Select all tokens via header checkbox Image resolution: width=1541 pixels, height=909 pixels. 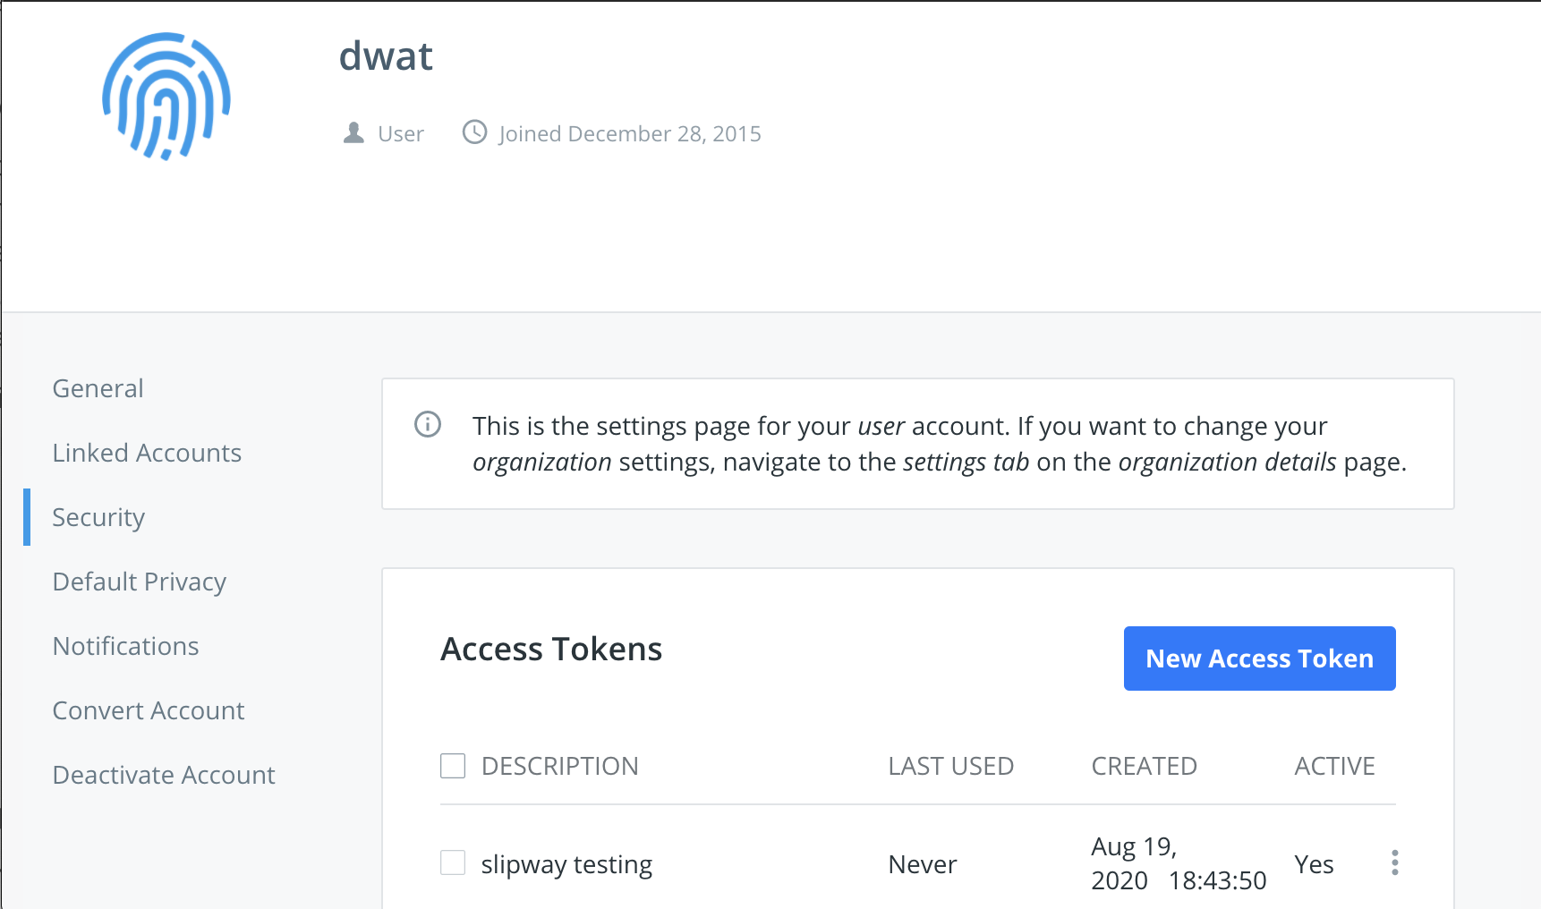[453, 766]
